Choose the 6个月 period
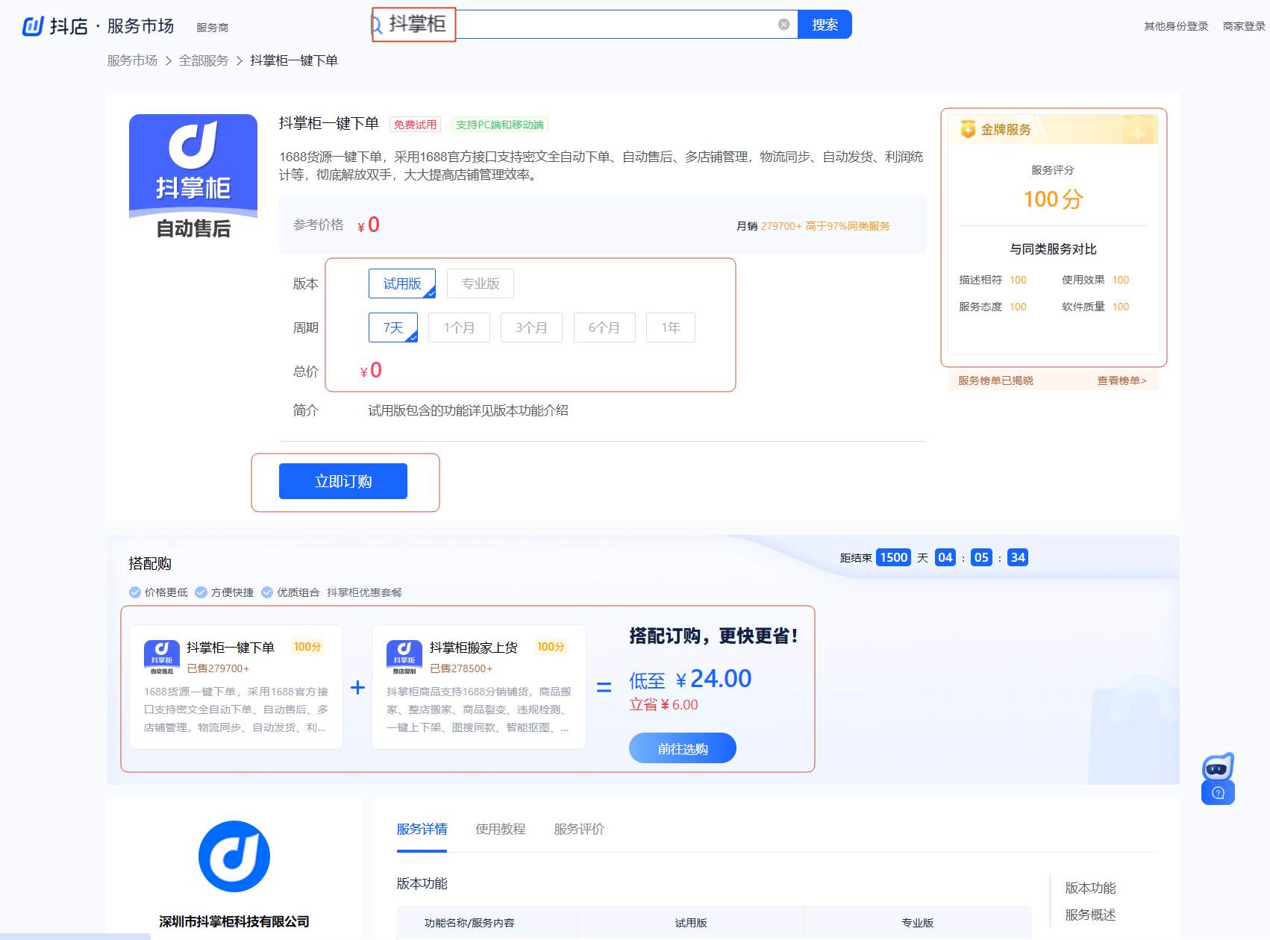This screenshot has width=1270, height=940. pyautogui.click(x=604, y=328)
